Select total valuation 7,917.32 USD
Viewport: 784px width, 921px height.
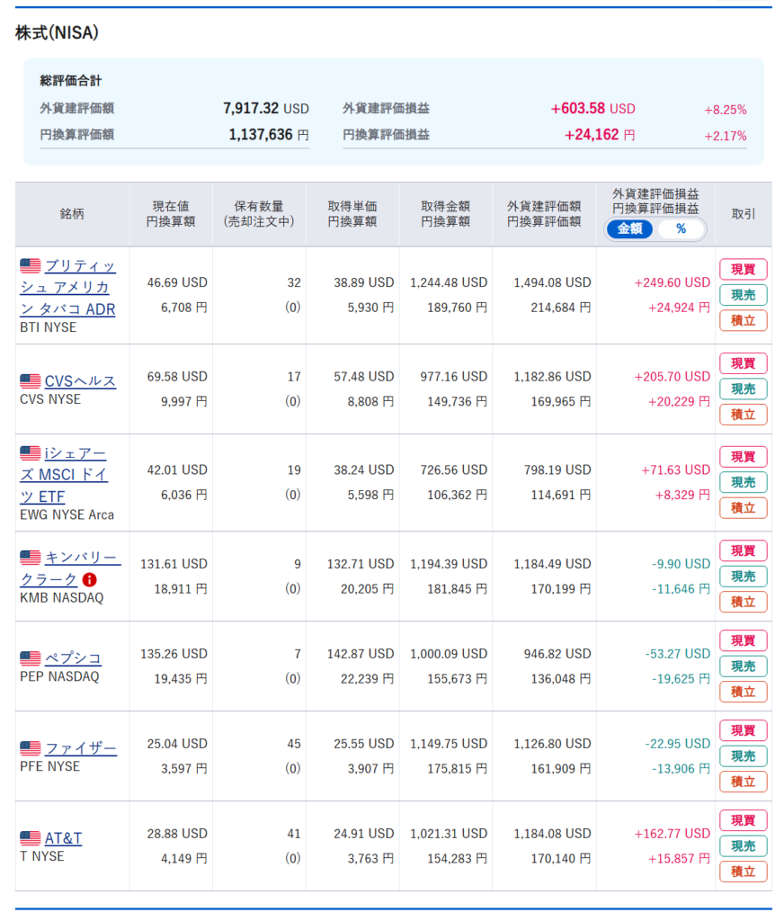[x=265, y=109]
